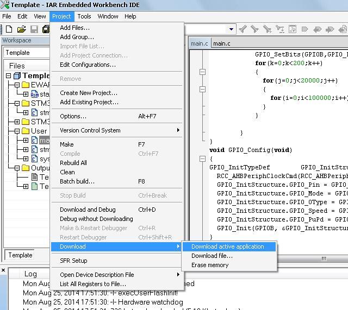The height and width of the screenshot is (310, 348).
Task: Select the highlighted main.c file in User folder
Action: point(45,140)
